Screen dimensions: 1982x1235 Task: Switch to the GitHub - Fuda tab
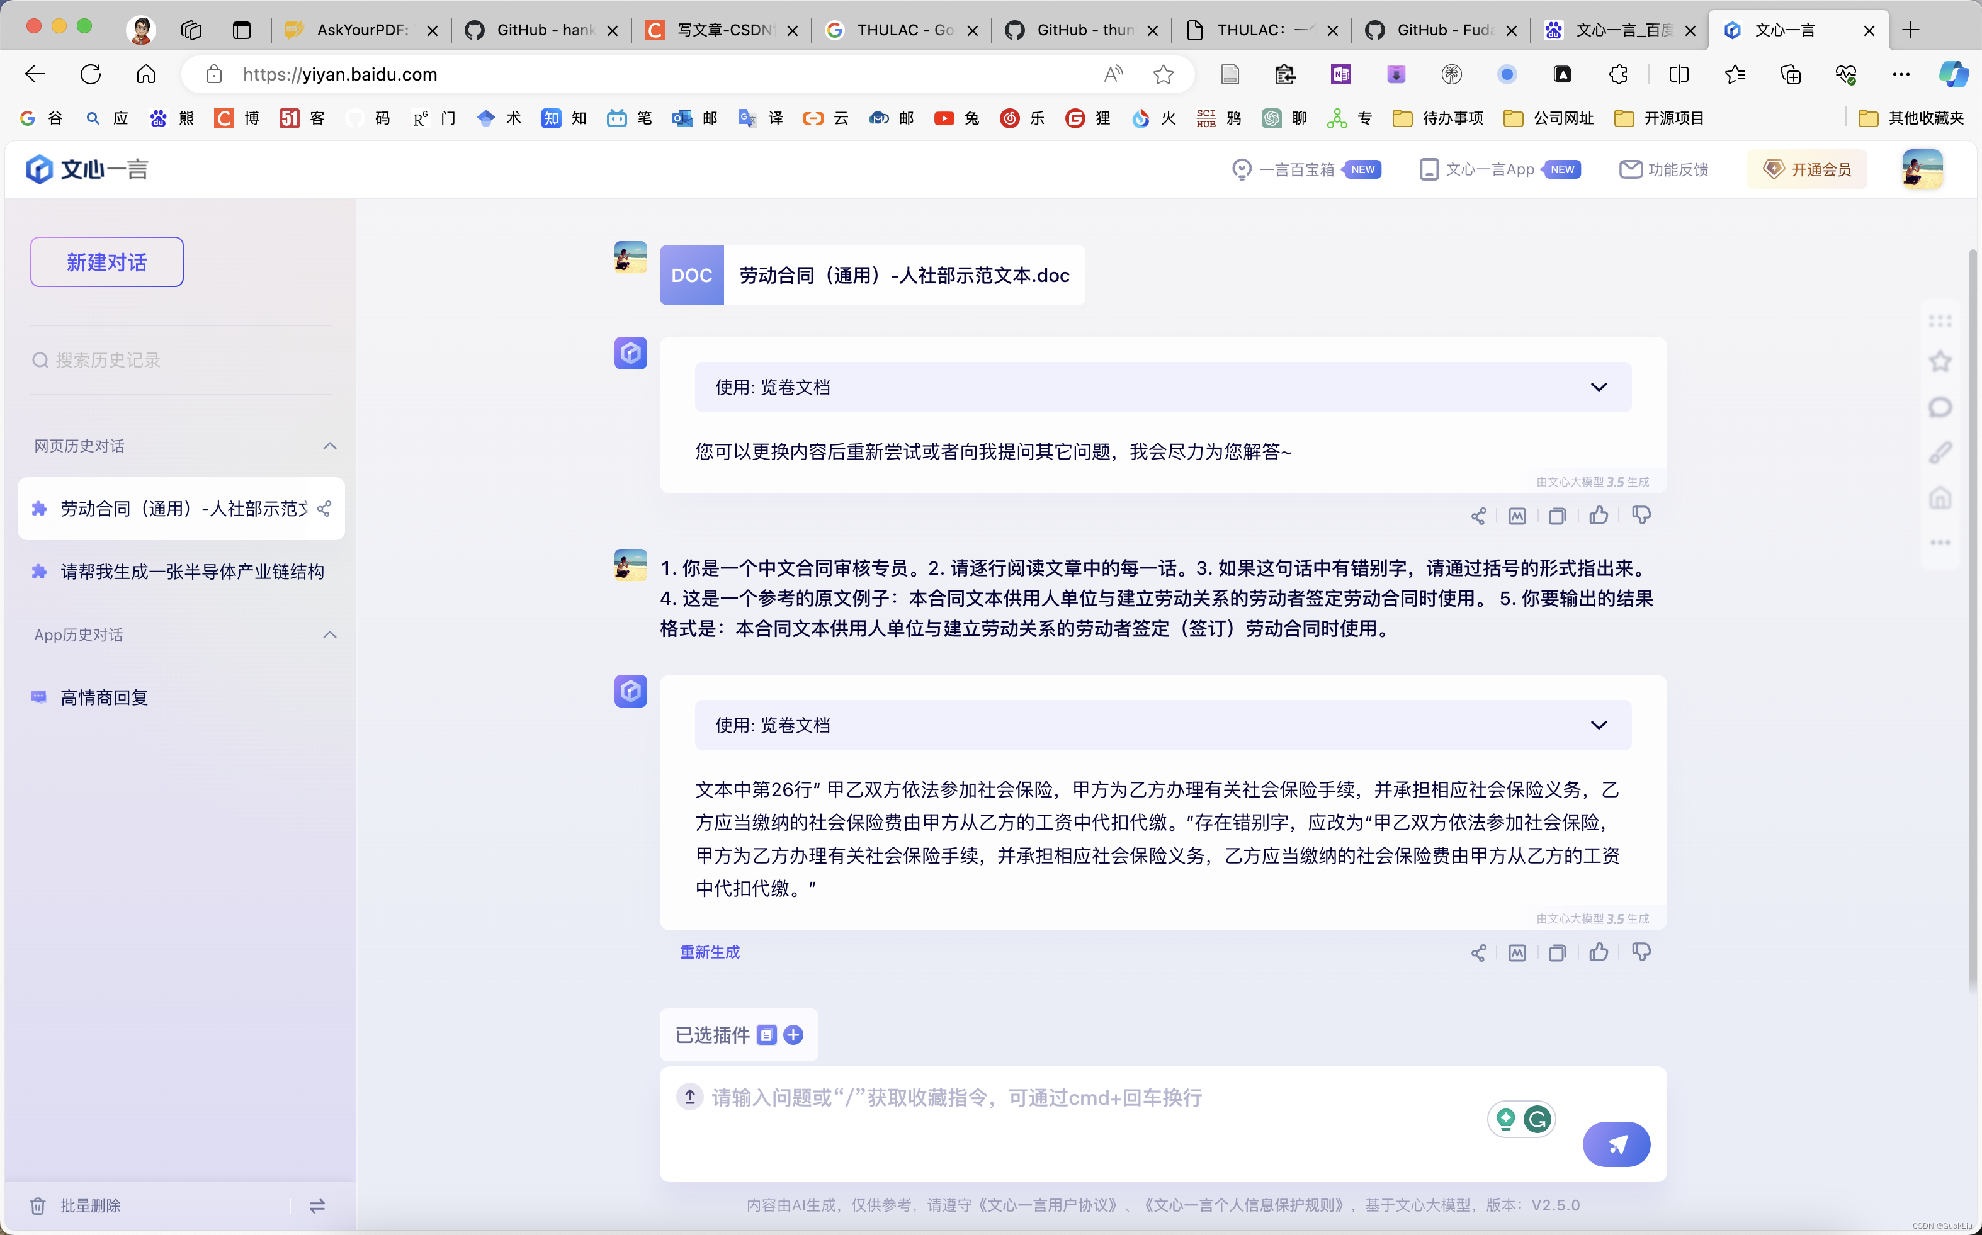coord(1441,30)
